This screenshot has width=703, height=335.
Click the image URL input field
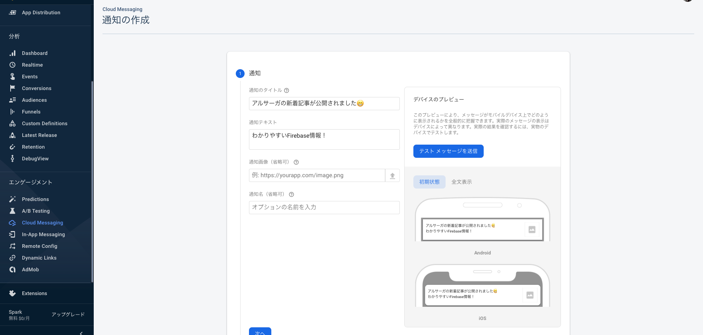(317, 175)
